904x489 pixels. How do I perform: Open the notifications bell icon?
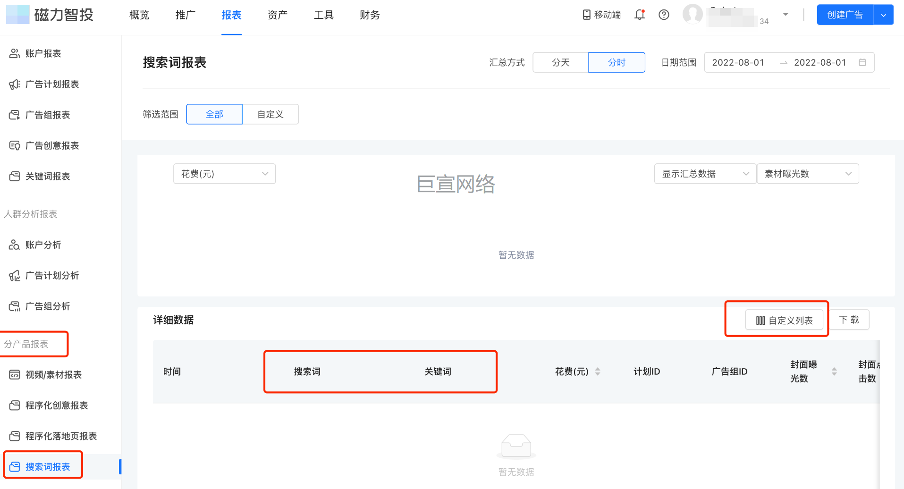[x=640, y=15]
